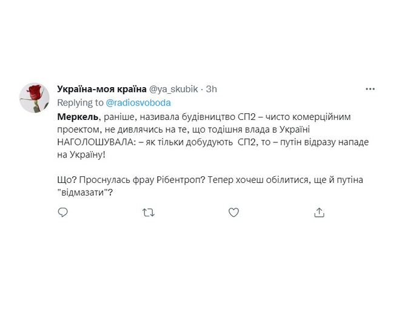Like the tweet with the heart icon
This screenshot has width=419, height=324.
(x=233, y=213)
